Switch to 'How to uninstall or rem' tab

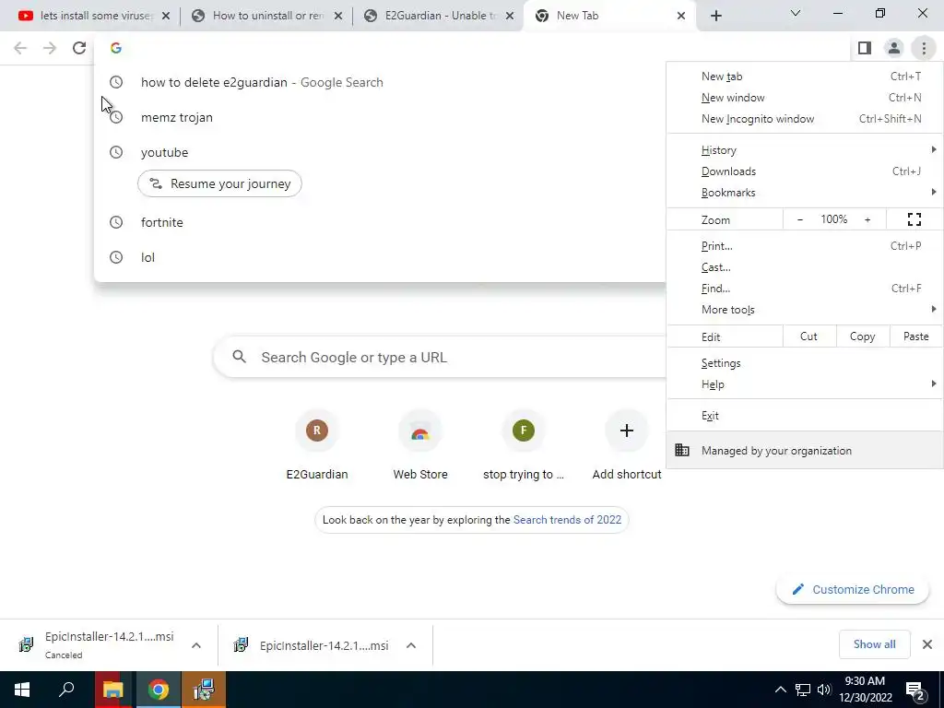[266, 16]
